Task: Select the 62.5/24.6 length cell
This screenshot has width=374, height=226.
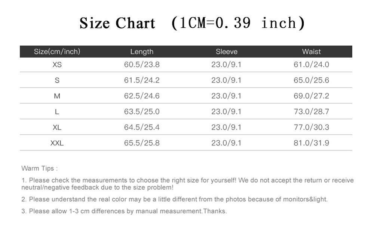Action: point(142,96)
